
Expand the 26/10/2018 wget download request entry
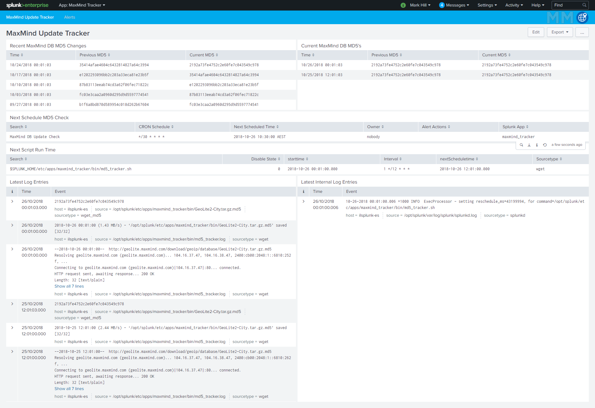(x=12, y=249)
